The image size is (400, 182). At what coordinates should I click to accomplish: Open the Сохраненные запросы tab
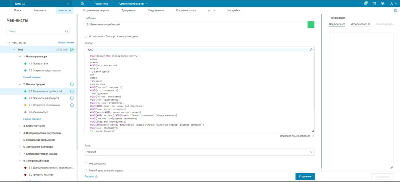tap(96, 10)
